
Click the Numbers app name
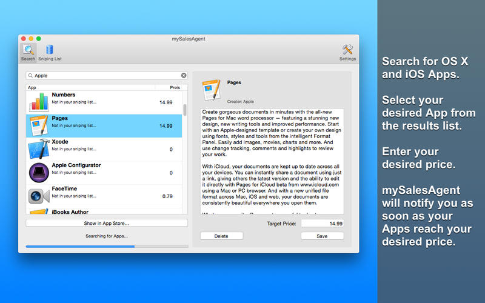(x=64, y=95)
